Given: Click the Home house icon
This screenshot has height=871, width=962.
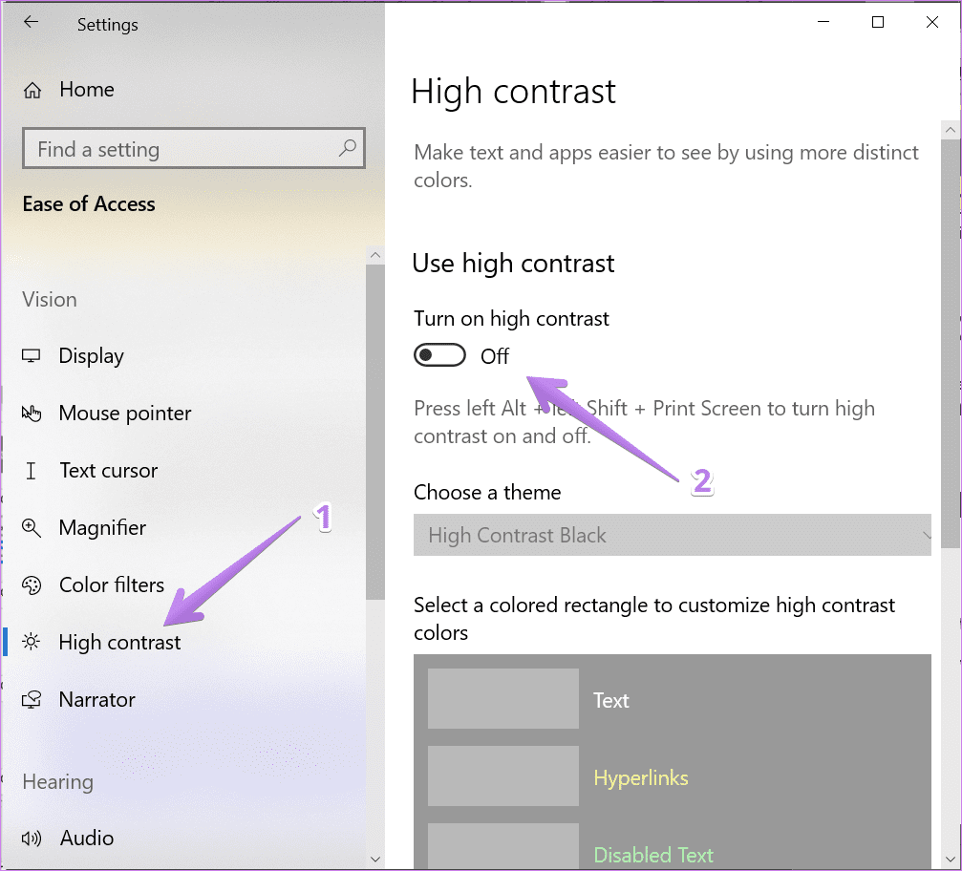Looking at the screenshot, I should [x=32, y=90].
